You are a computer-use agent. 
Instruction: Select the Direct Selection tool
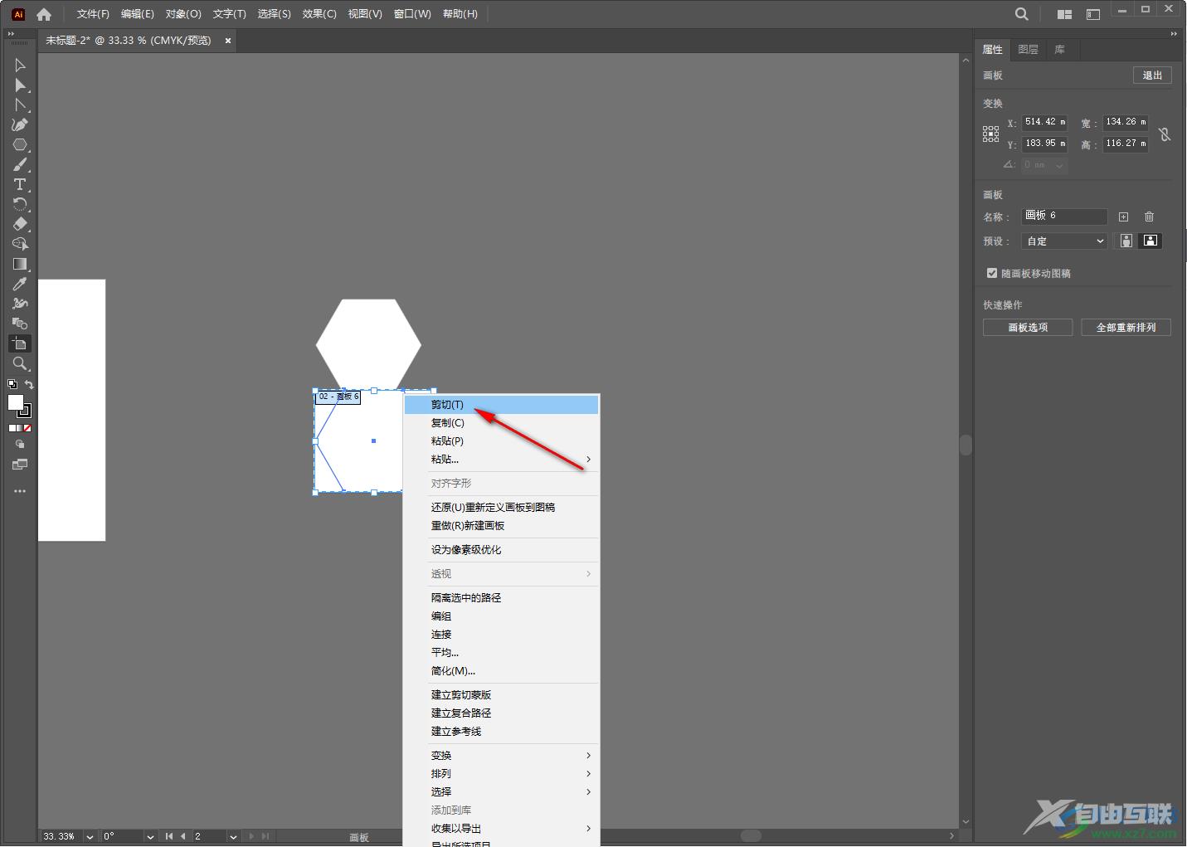click(x=20, y=85)
